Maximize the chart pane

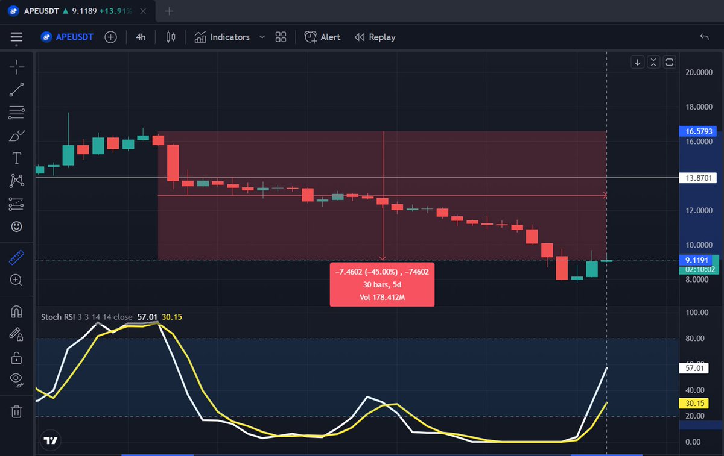tap(670, 61)
